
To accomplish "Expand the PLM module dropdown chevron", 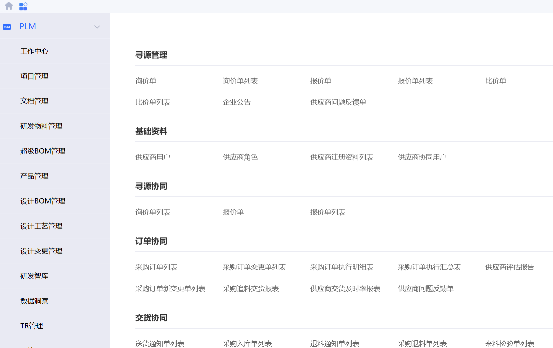I will (x=97, y=27).
